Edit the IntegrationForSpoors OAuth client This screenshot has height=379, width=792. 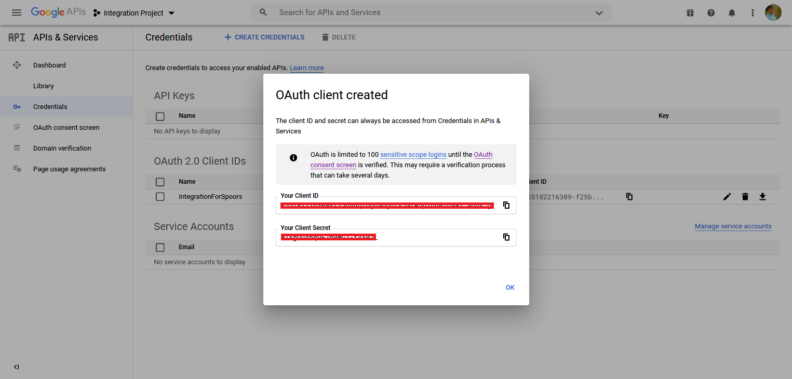[x=727, y=197]
